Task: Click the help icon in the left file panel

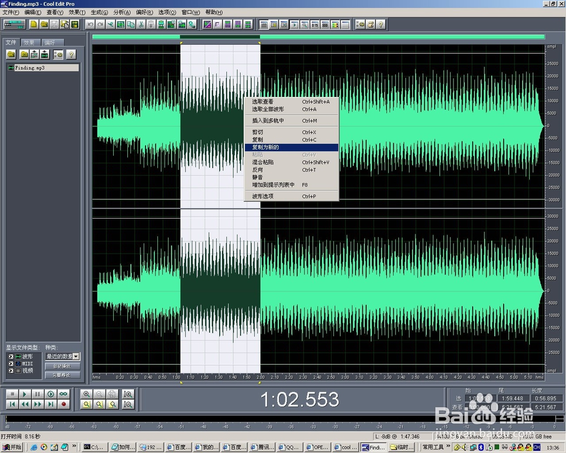Action: point(71,54)
